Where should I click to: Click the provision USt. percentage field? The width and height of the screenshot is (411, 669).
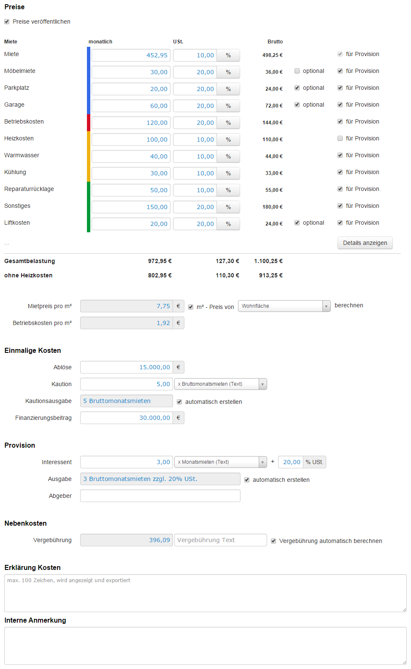click(291, 462)
